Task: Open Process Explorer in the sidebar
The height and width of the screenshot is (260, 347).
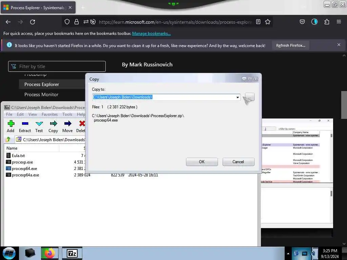Action: [x=42, y=84]
